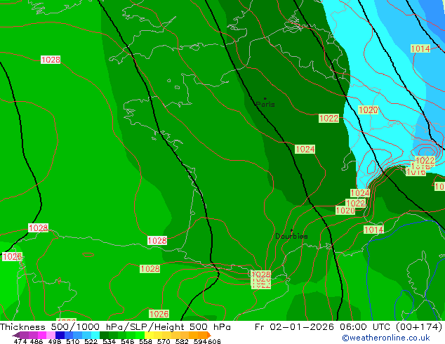
Task: Click the Dourbies location label
Action: coord(291,236)
